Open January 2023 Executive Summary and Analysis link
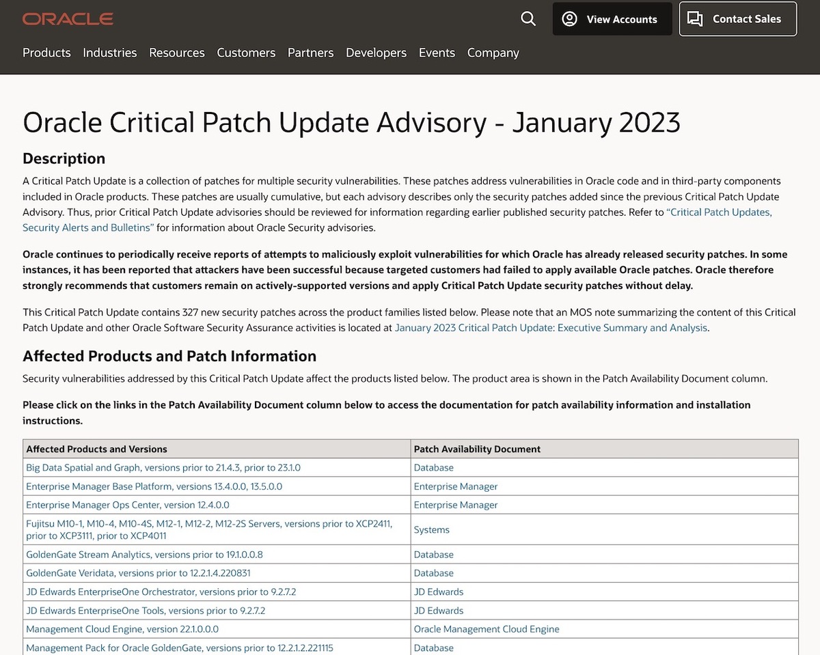Viewport: 820px width, 655px height. coord(551,328)
